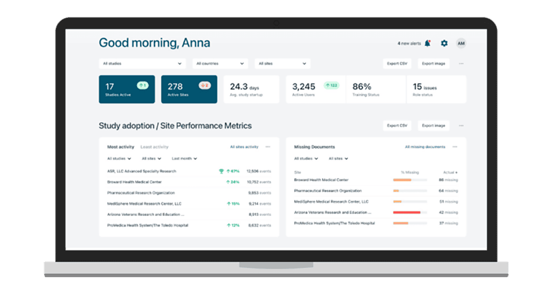Click the 10,752 events value
The image size is (552, 286).
(x=259, y=182)
